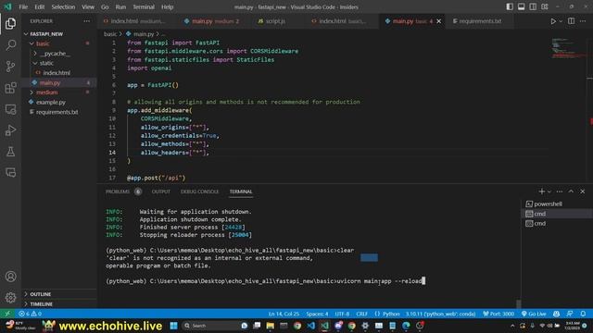Screen dimensions: 593x333
Task: Switch to the DEBUG CONSOLE tab
Action: [x=199, y=191]
